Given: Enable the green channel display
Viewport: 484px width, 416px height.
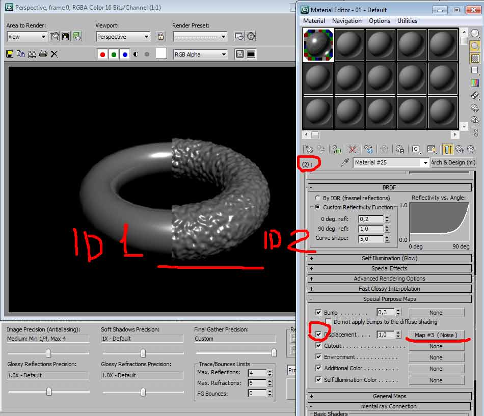Looking at the screenshot, I should (114, 54).
